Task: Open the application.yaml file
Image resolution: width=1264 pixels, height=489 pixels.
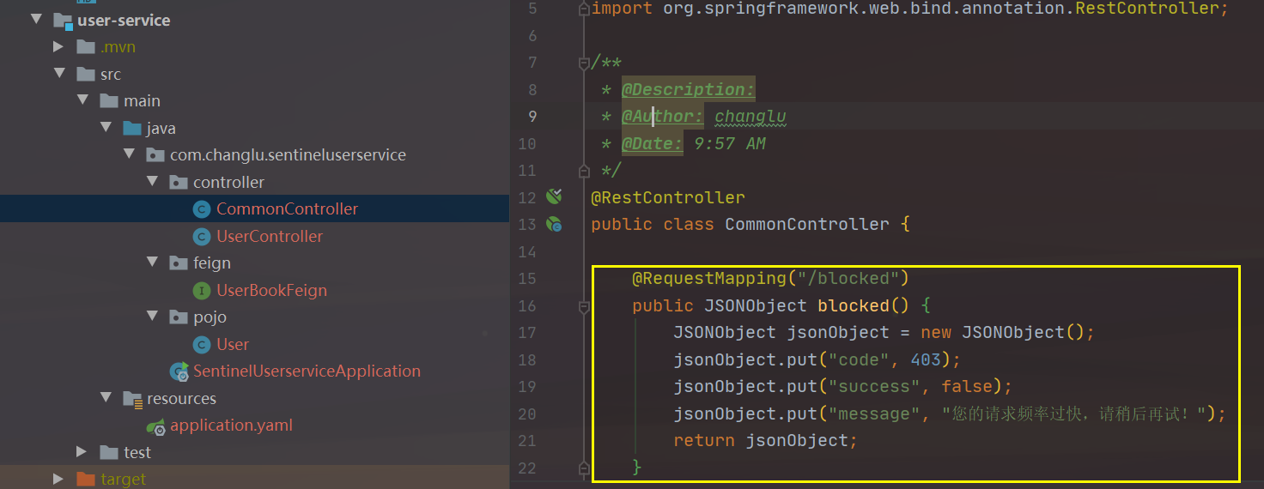Action: tap(231, 426)
